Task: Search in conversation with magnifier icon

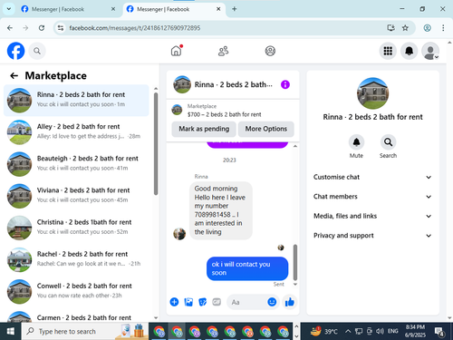Action: click(x=388, y=142)
